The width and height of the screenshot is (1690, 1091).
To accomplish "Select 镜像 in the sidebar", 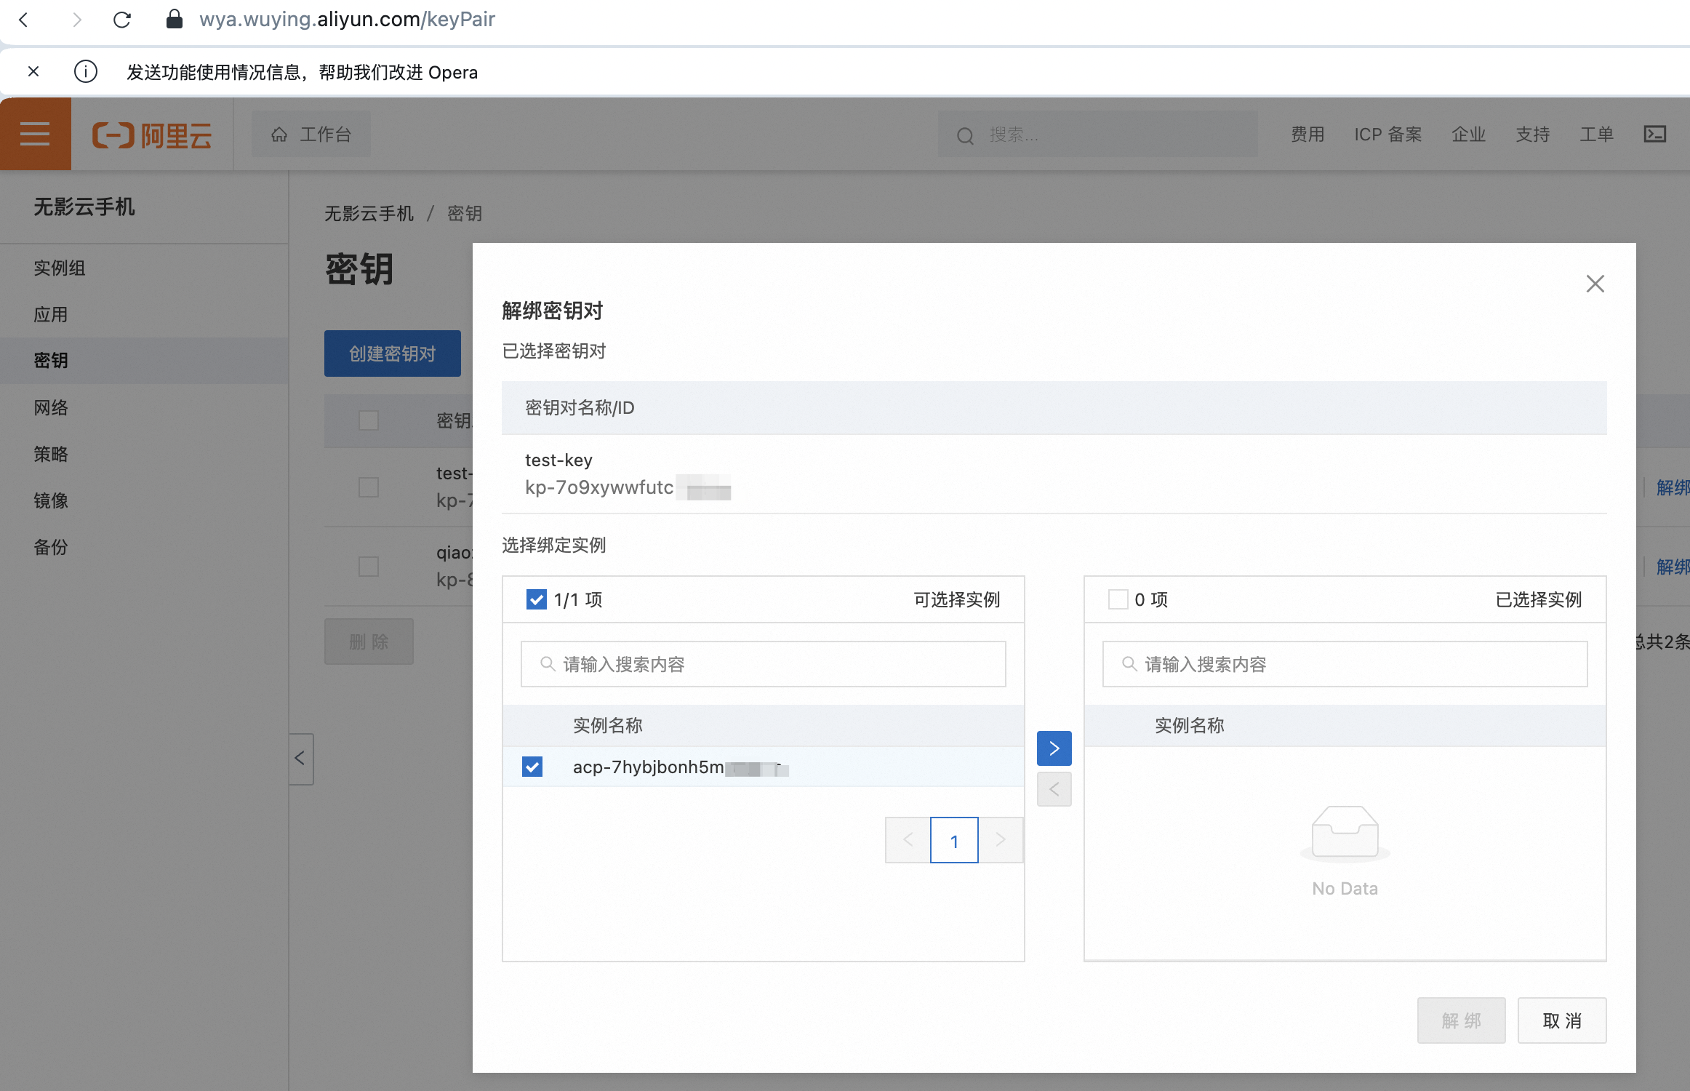I will [144, 500].
